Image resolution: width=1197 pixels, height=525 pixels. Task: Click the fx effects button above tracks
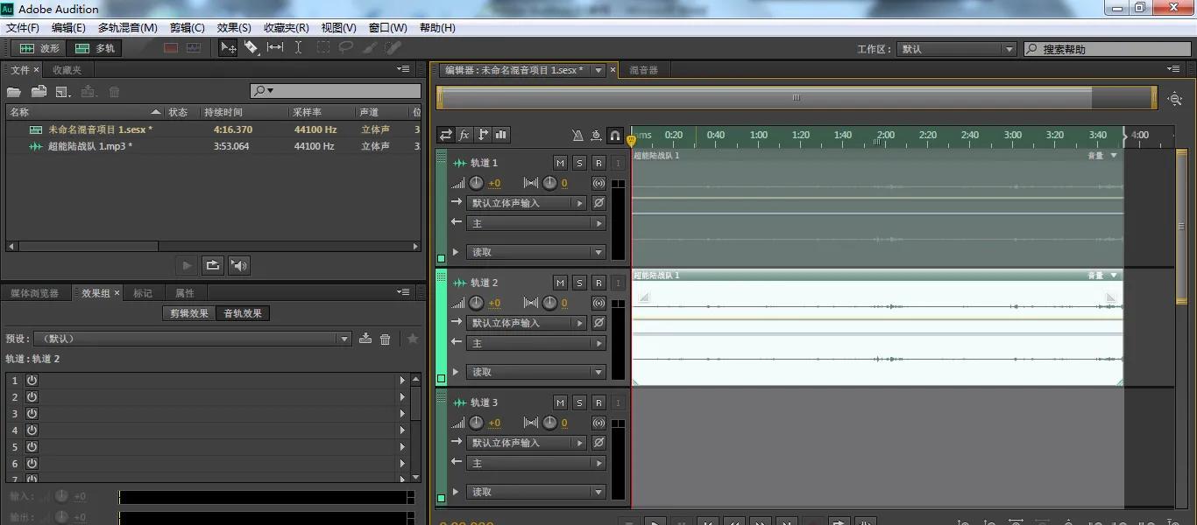click(464, 135)
